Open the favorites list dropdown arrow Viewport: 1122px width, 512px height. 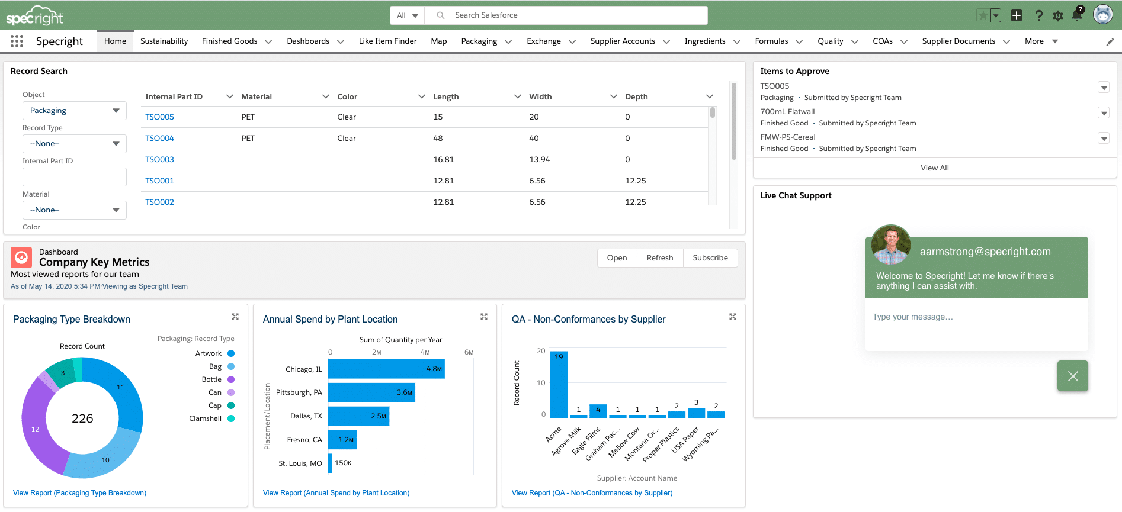995,15
